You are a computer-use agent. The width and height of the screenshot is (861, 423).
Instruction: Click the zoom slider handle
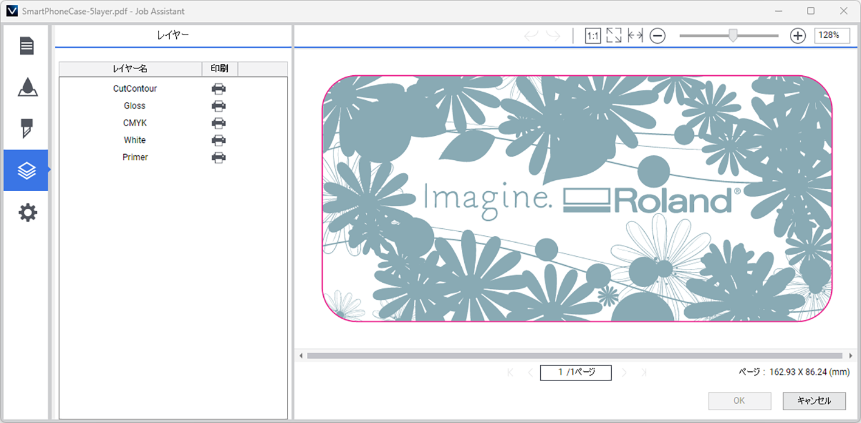click(x=733, y=36)
